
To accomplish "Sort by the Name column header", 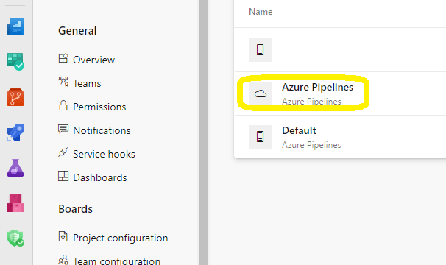I will [x=261, y=12].
